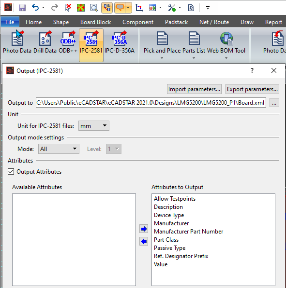Uncheck the Output Attributes checkbox
286x288 pixels.
pos(11,172)
